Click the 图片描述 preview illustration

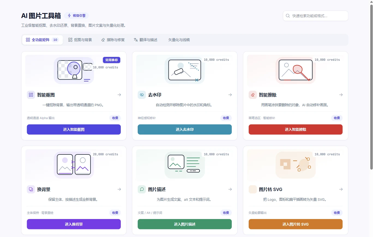pos(185,165)
